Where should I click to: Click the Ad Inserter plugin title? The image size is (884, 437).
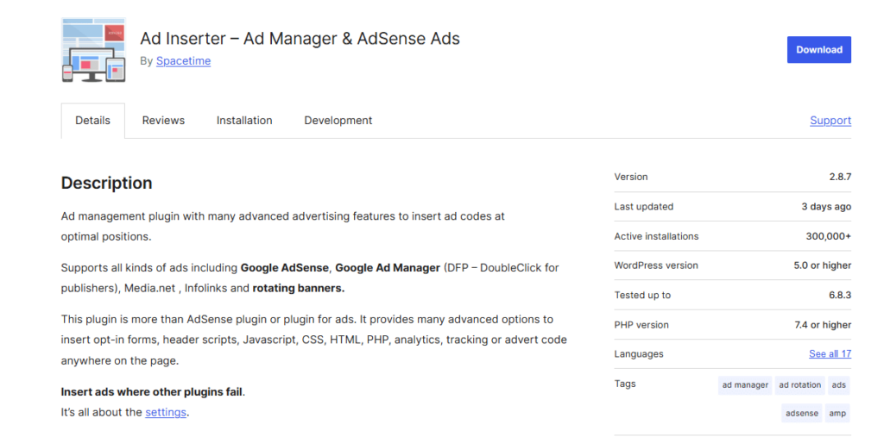[x=300, y=39]
